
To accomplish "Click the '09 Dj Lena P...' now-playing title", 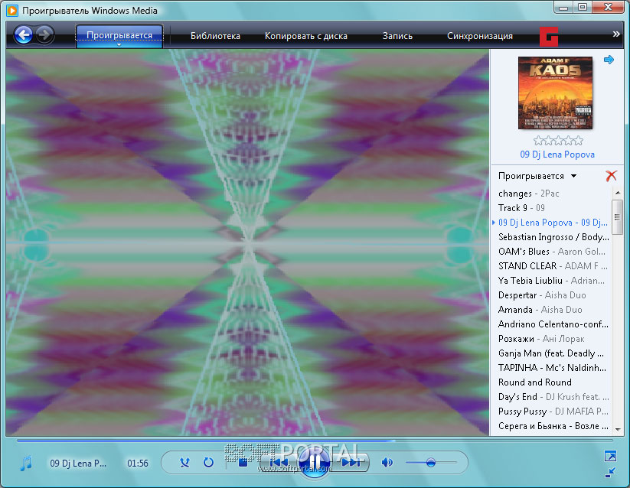I will pyautogui.click(x=78, y=464).
